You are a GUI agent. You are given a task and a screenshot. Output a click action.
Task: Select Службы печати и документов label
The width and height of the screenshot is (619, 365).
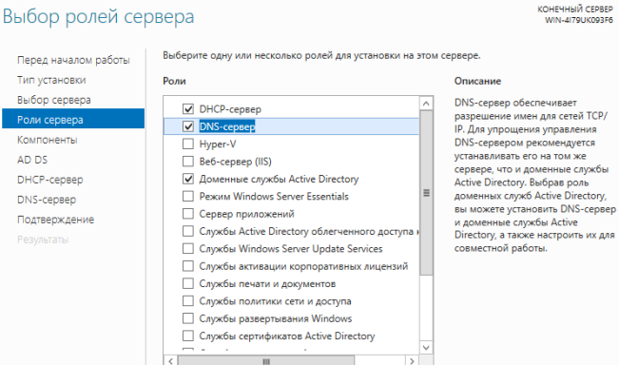(x=267, y=283)
